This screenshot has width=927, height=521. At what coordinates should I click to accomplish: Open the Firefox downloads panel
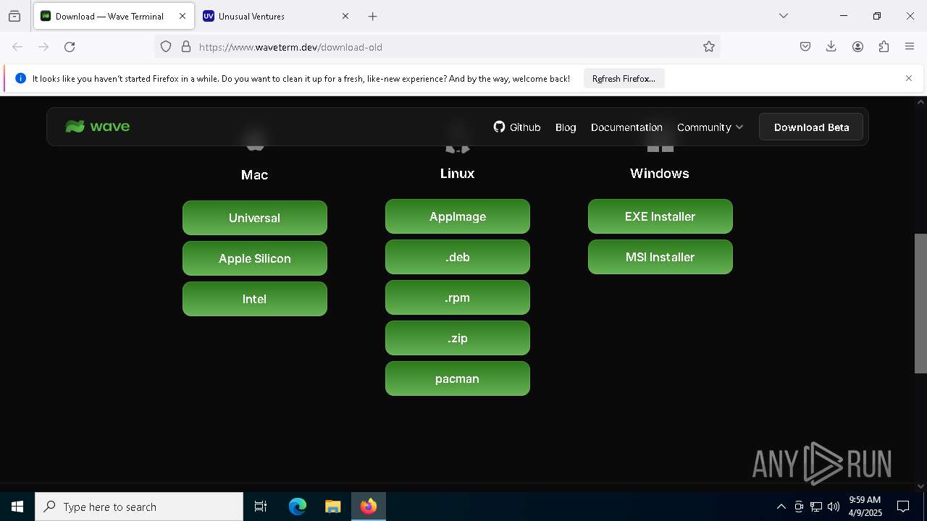pyautogui.click(x=831, y=47)
